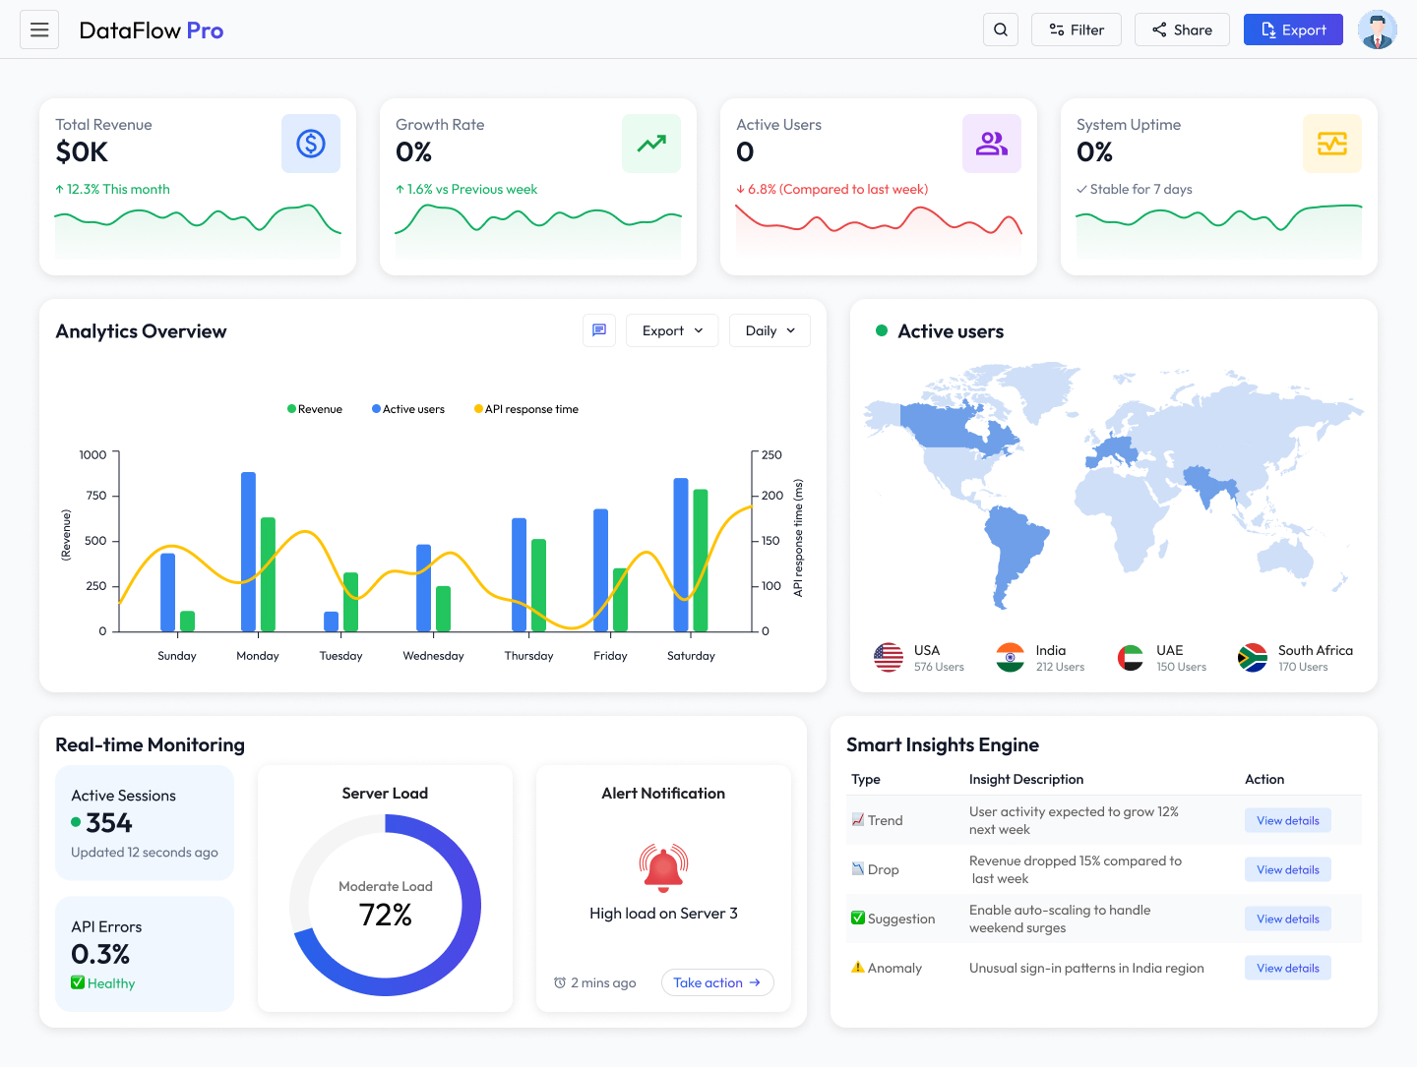Click the monitor icon on System Uptime card
The height and width of the screenshot is (1067, 1417).
point(1331,144)
